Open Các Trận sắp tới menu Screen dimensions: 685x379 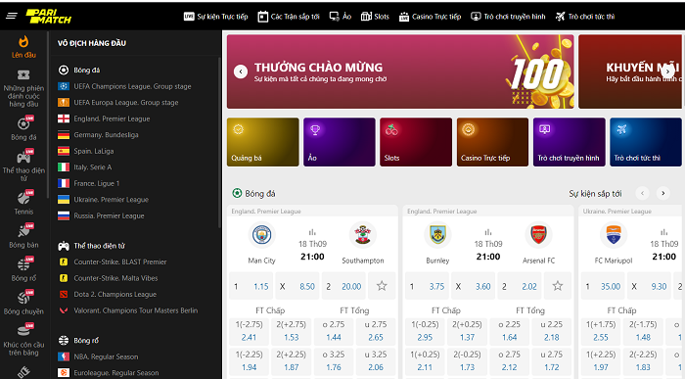289,17
